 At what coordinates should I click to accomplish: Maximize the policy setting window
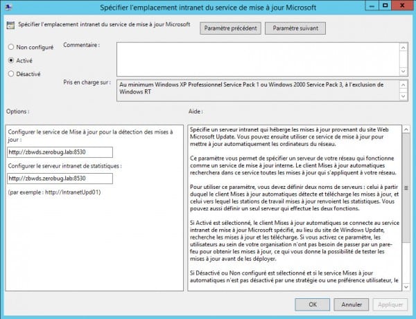pos(385,6)
